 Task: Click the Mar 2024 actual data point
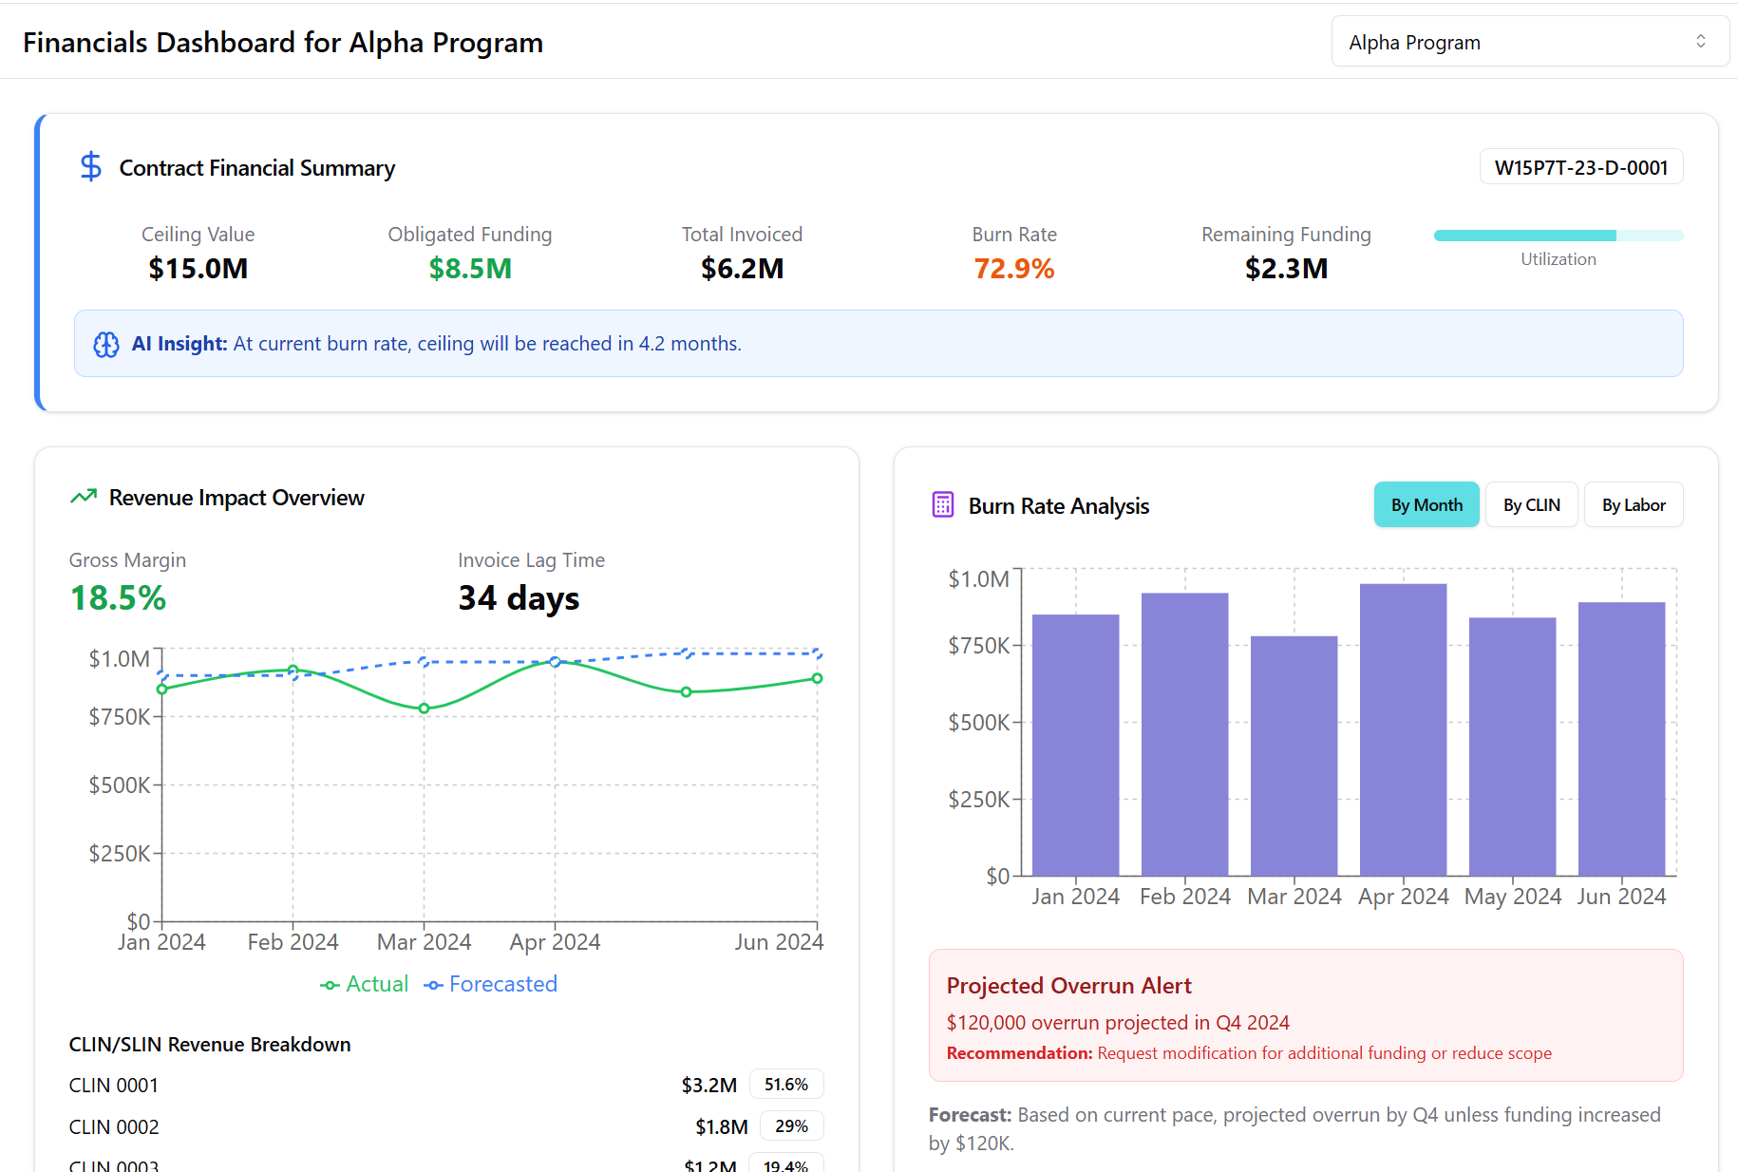click(424, 709)
